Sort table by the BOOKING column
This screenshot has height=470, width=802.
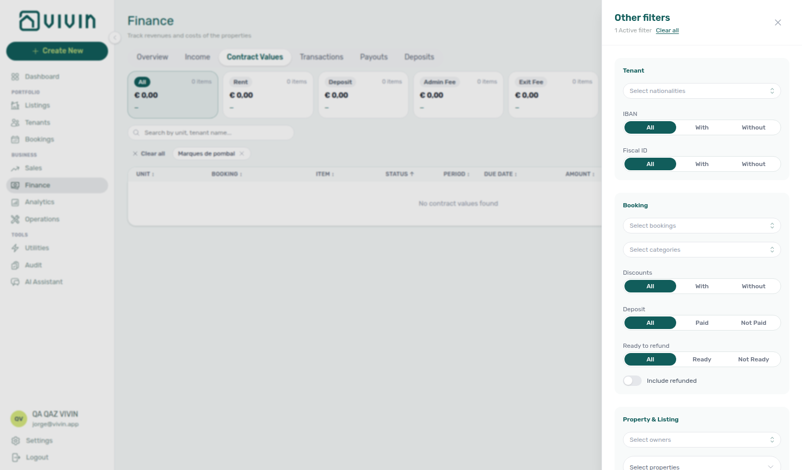tap(227, 174)
